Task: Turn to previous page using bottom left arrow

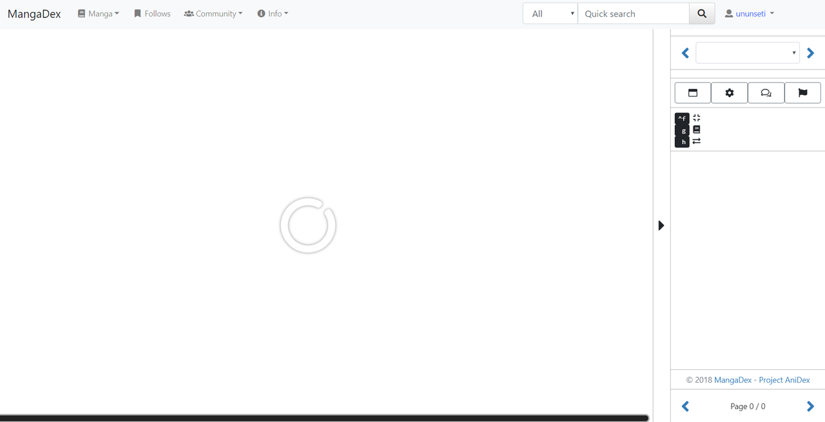Action: pyautogui.click(x=685, y=406)
